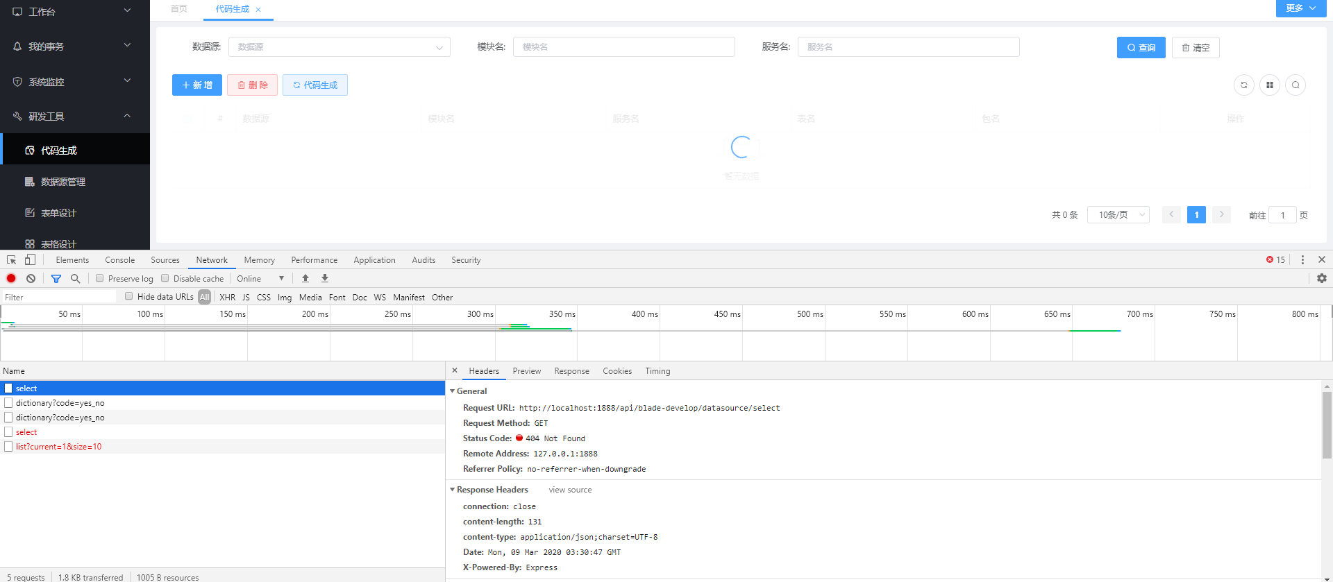
Task: Collapse the General section triangle
Action: (x=453, y=391)
